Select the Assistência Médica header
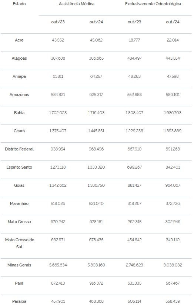The height and width of the screenshot is (305, 194). point(77,4)
